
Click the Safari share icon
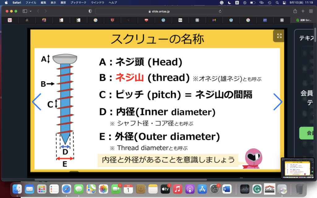pyautogui.click(x=295, y=11)
